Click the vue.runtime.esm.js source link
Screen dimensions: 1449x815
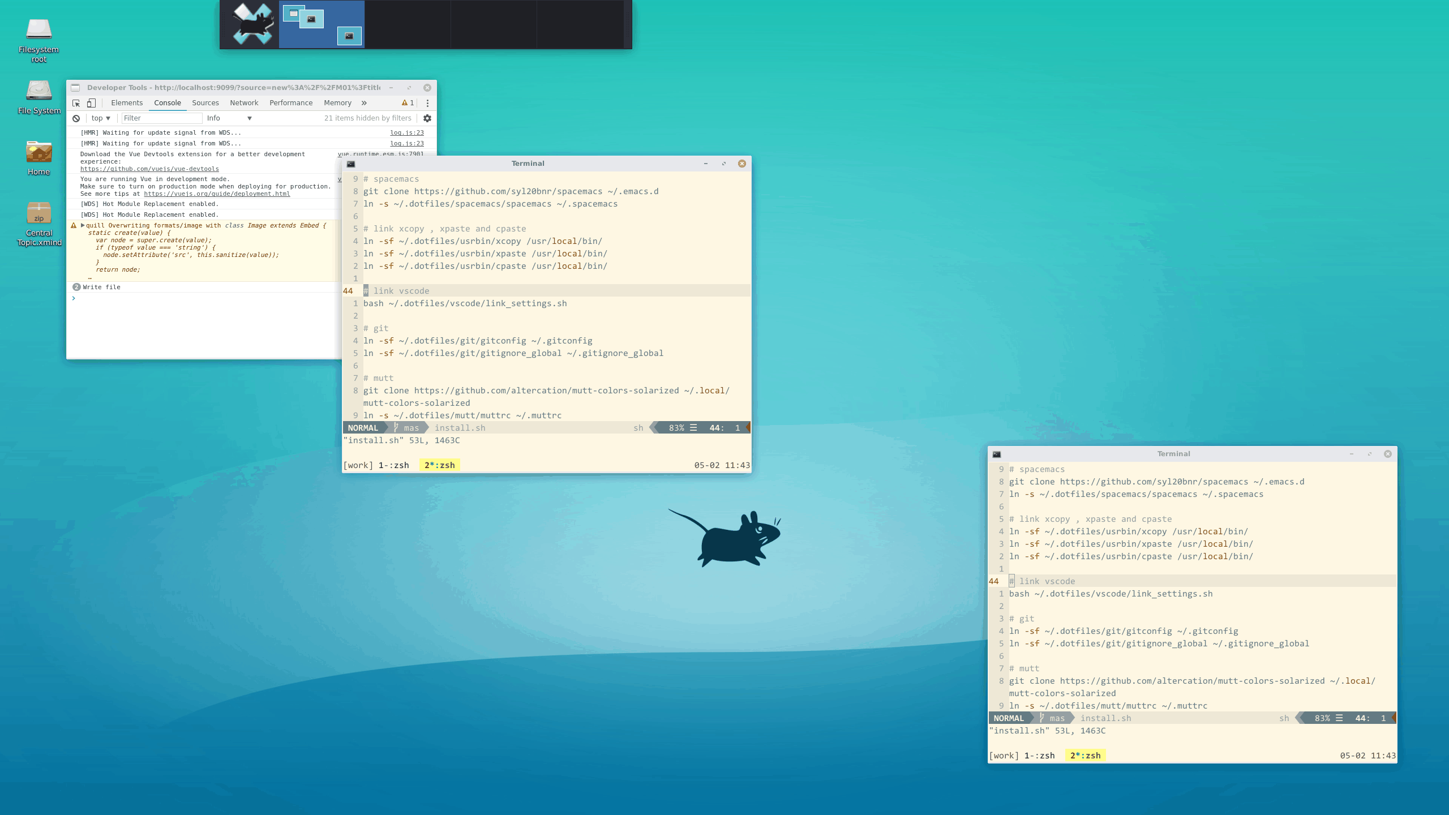(x=381, y=154)
